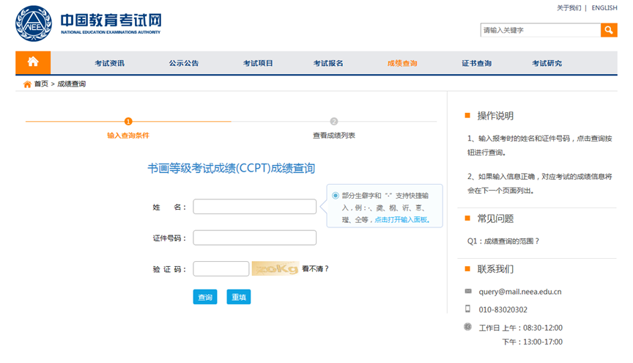The image size is (633, 363).
Task: Click the NEEA logo emblem
Action: pyautogui.click(x=34, y=23)
